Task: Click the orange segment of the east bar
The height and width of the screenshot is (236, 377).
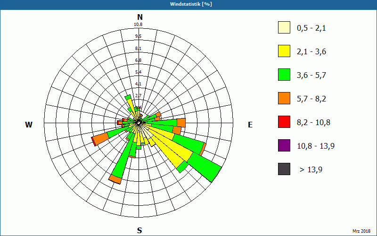Action: coord(181,123)
